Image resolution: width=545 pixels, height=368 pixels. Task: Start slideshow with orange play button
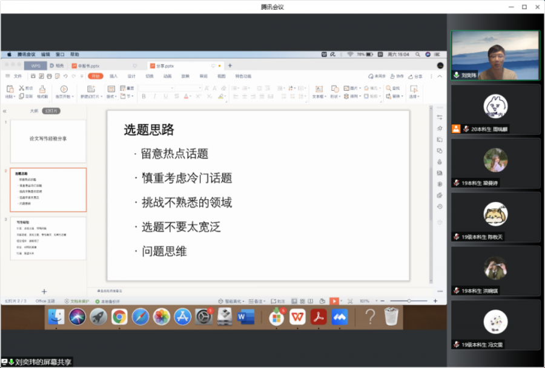click(334, 301)
